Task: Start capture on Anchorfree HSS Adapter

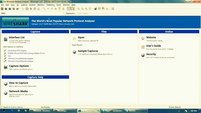Action: (17, 51)
